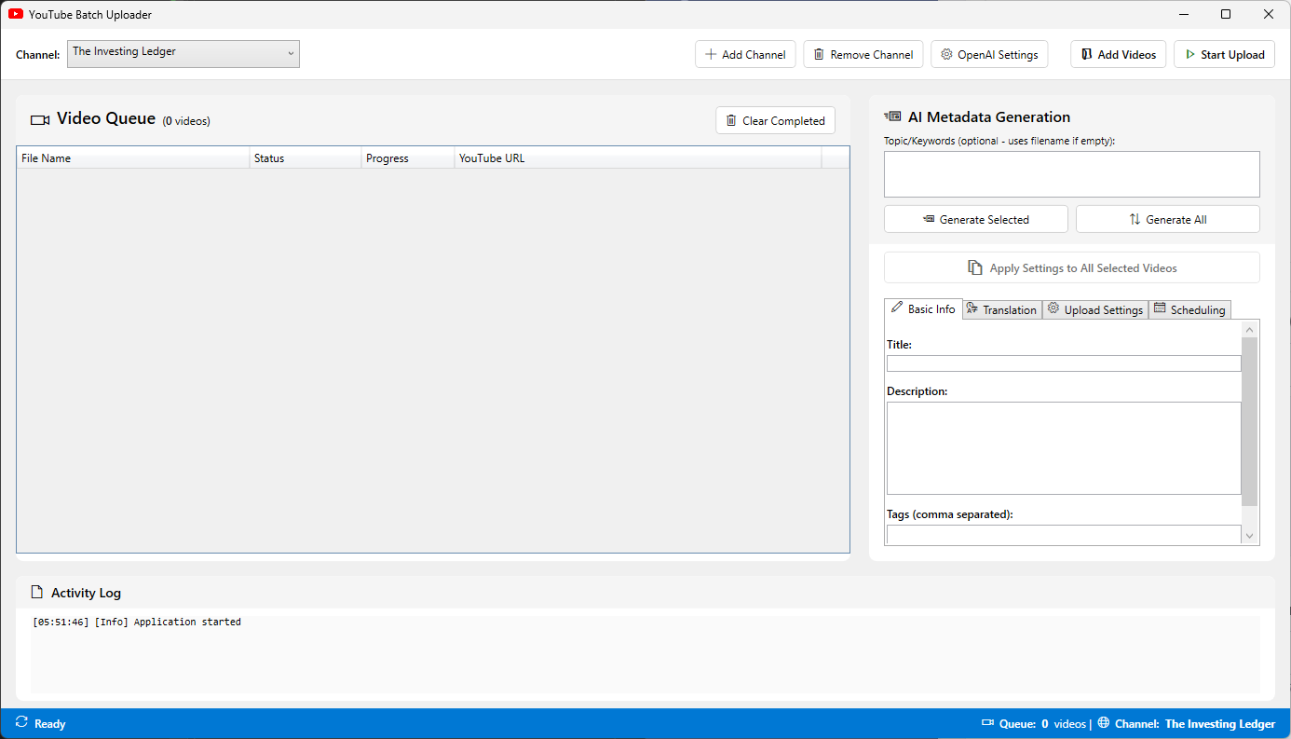
Task: Click the 'Ready' status text
Action: [49, 723]
